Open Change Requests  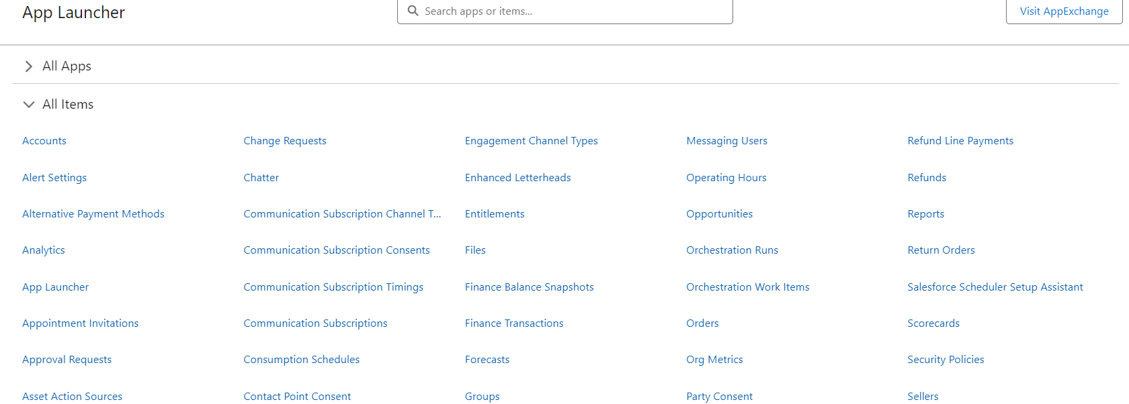[x=285, y=141]
